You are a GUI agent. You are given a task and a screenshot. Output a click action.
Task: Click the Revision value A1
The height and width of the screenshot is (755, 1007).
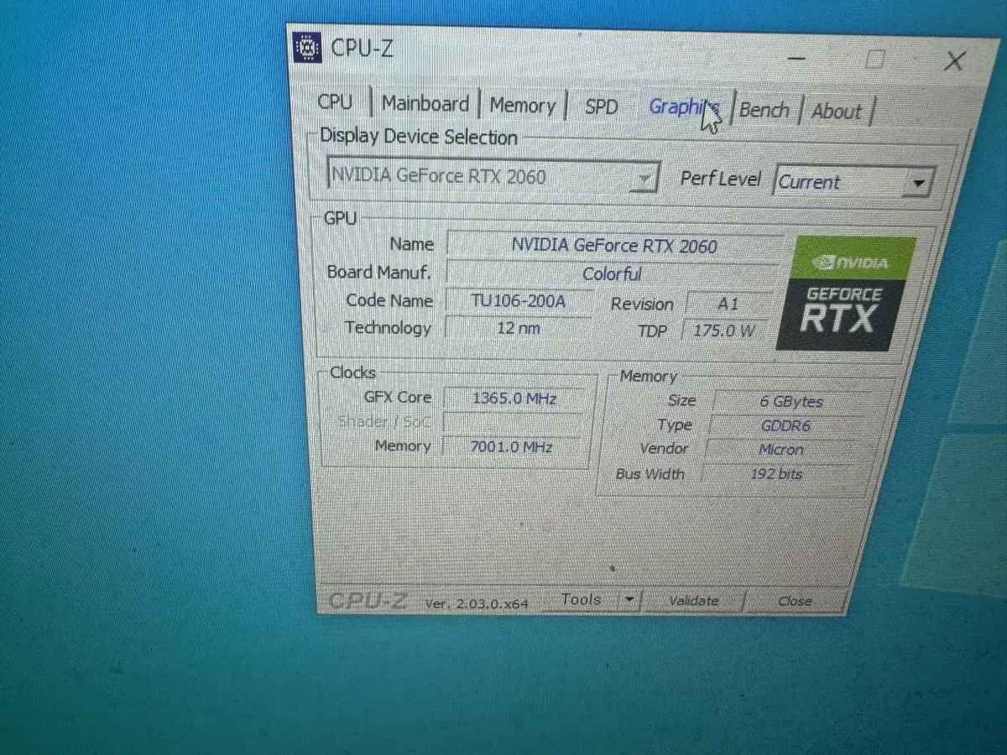coord(728,304)
